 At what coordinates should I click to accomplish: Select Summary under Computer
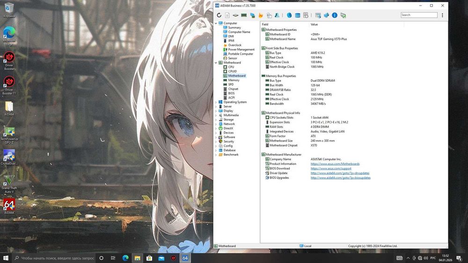(x=234, y=28)
